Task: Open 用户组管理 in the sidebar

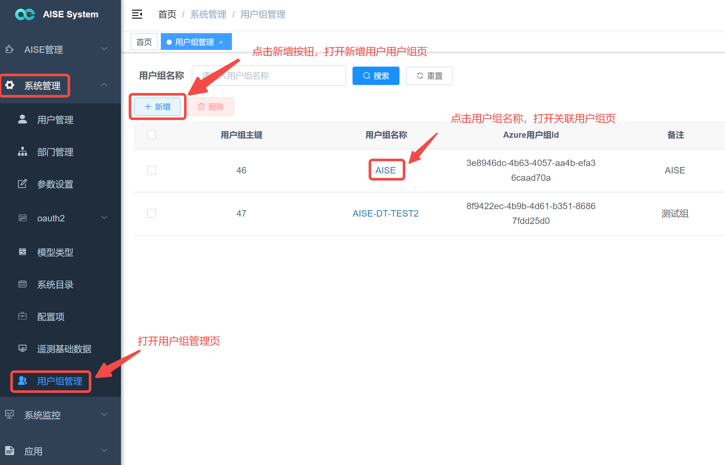Action: point(60,381)
